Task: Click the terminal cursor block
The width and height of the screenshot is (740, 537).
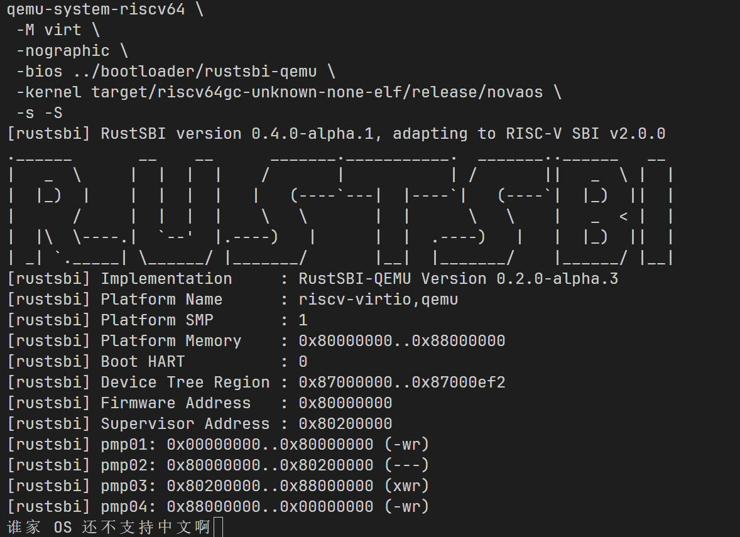Action: [218, 527]
